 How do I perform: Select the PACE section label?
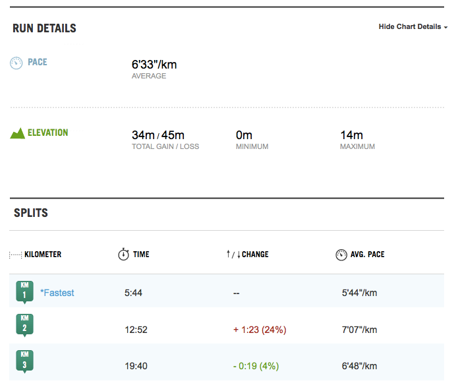coord(38,63)
